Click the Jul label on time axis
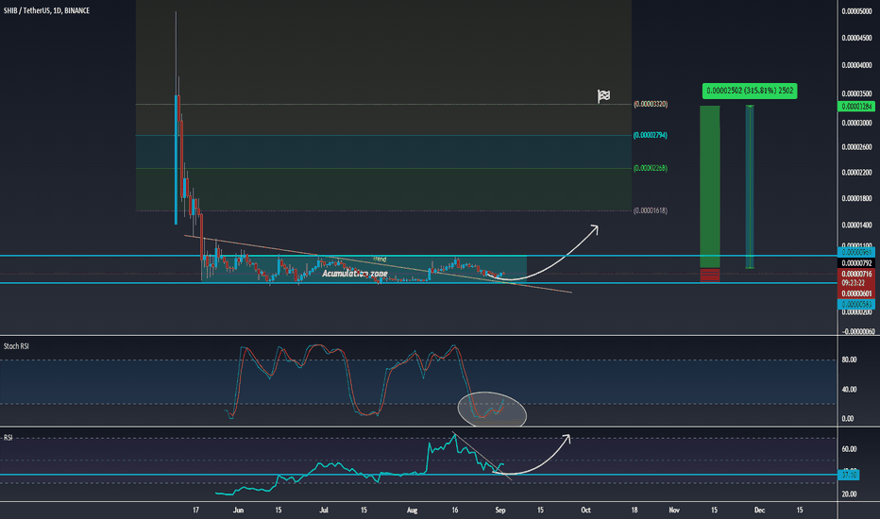Viewport: 880px width, 519px height. pos(324,510)
